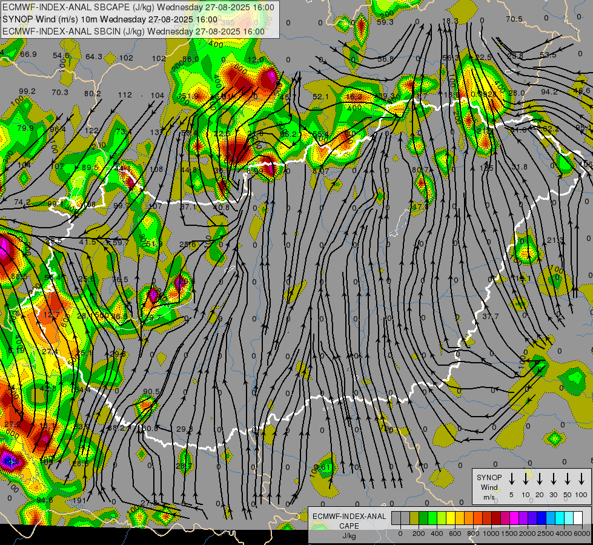Click the map value 37.7

pyautogui.click(x=491, y=316)
